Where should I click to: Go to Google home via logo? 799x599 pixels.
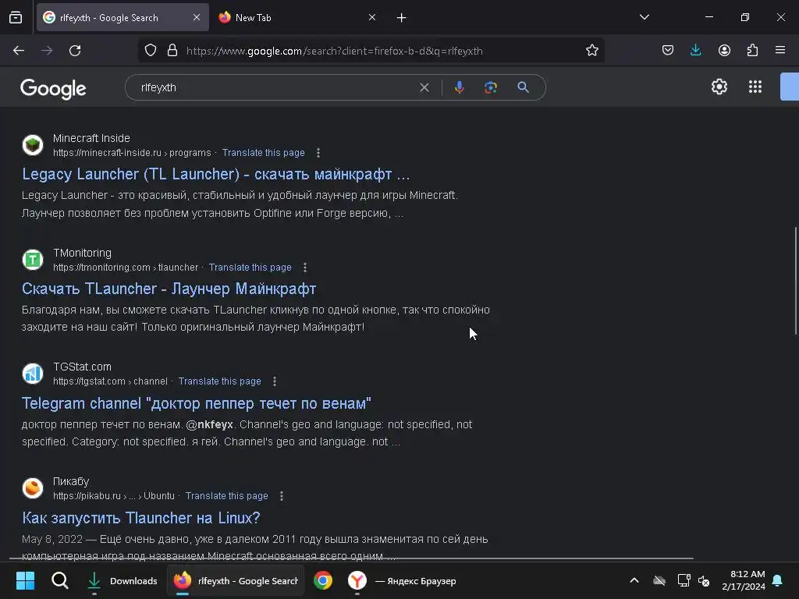coord(53,89)
